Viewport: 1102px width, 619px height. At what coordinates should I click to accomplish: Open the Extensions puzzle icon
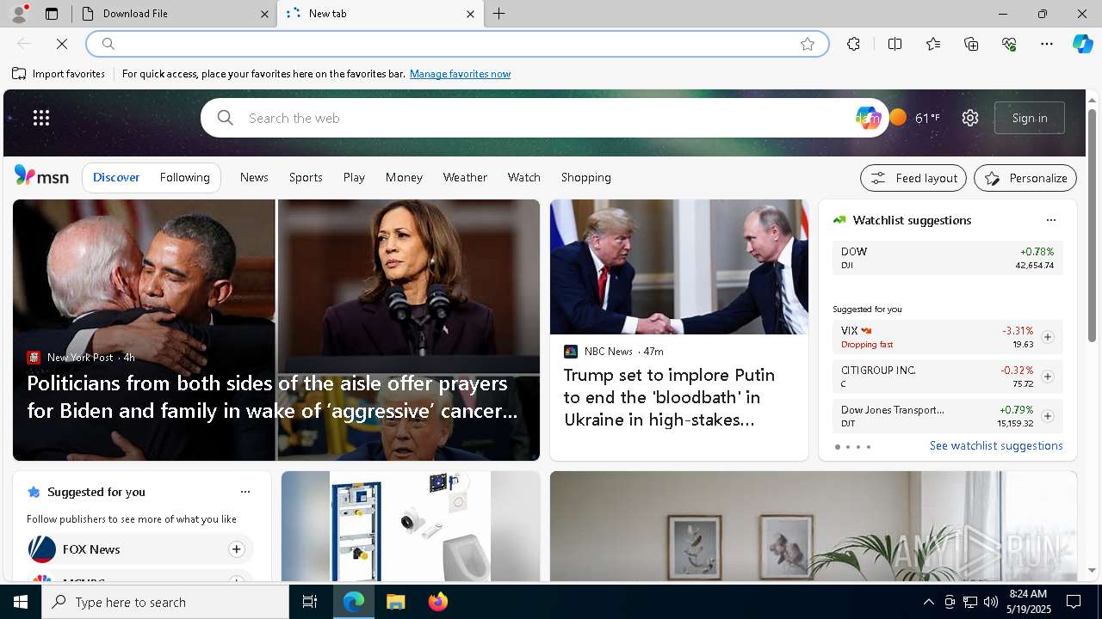tap(853, 44)
